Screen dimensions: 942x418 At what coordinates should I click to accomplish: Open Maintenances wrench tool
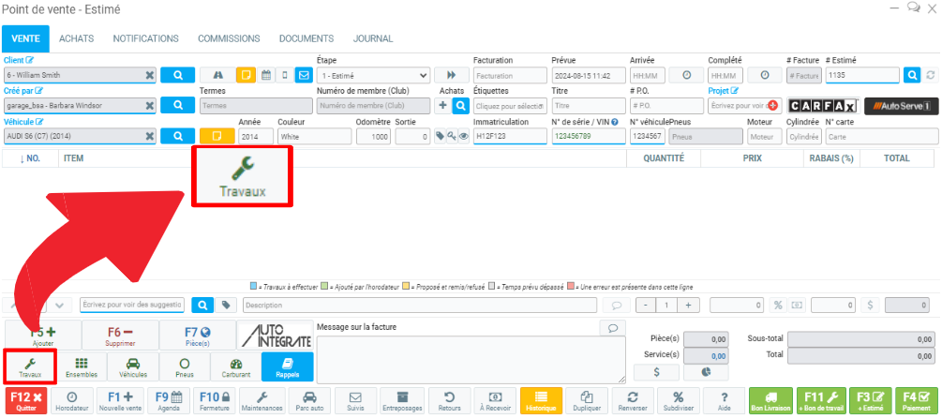[x=262, y=400]
